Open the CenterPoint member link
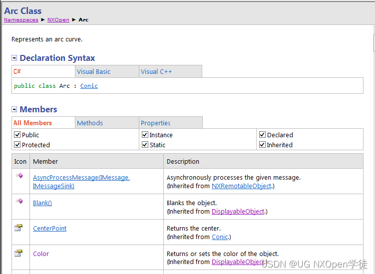 pyautogui.click(x=49, y=229)
